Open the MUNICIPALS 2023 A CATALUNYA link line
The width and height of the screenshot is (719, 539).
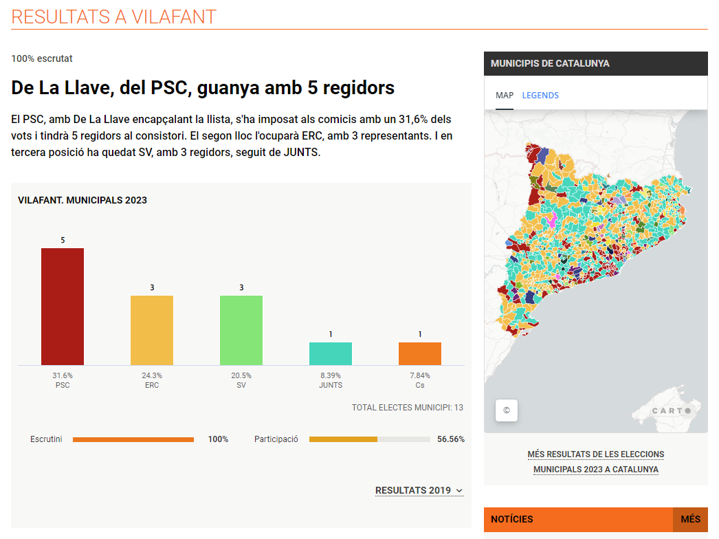pyautogui.click(x=596, y=470)
